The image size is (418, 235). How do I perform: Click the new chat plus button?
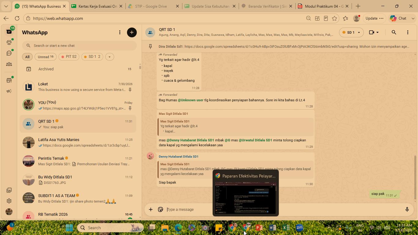pos(132,32)
